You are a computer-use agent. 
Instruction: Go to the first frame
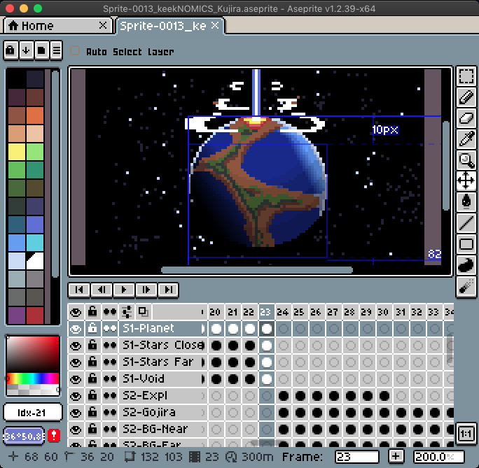click(79, 290)
